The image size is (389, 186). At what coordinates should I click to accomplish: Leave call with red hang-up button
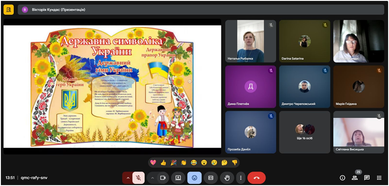[256, 178]
